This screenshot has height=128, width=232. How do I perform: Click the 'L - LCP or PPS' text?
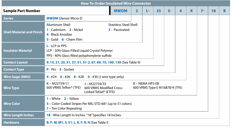point(57,46)
